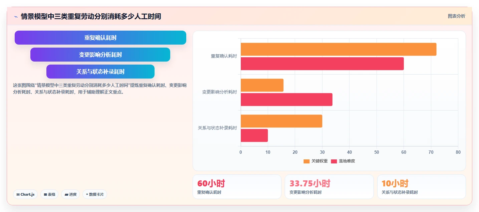Click the orange bar for 关系与状态补录耗时
Screen dimensions: 479x212
[281, 121]
